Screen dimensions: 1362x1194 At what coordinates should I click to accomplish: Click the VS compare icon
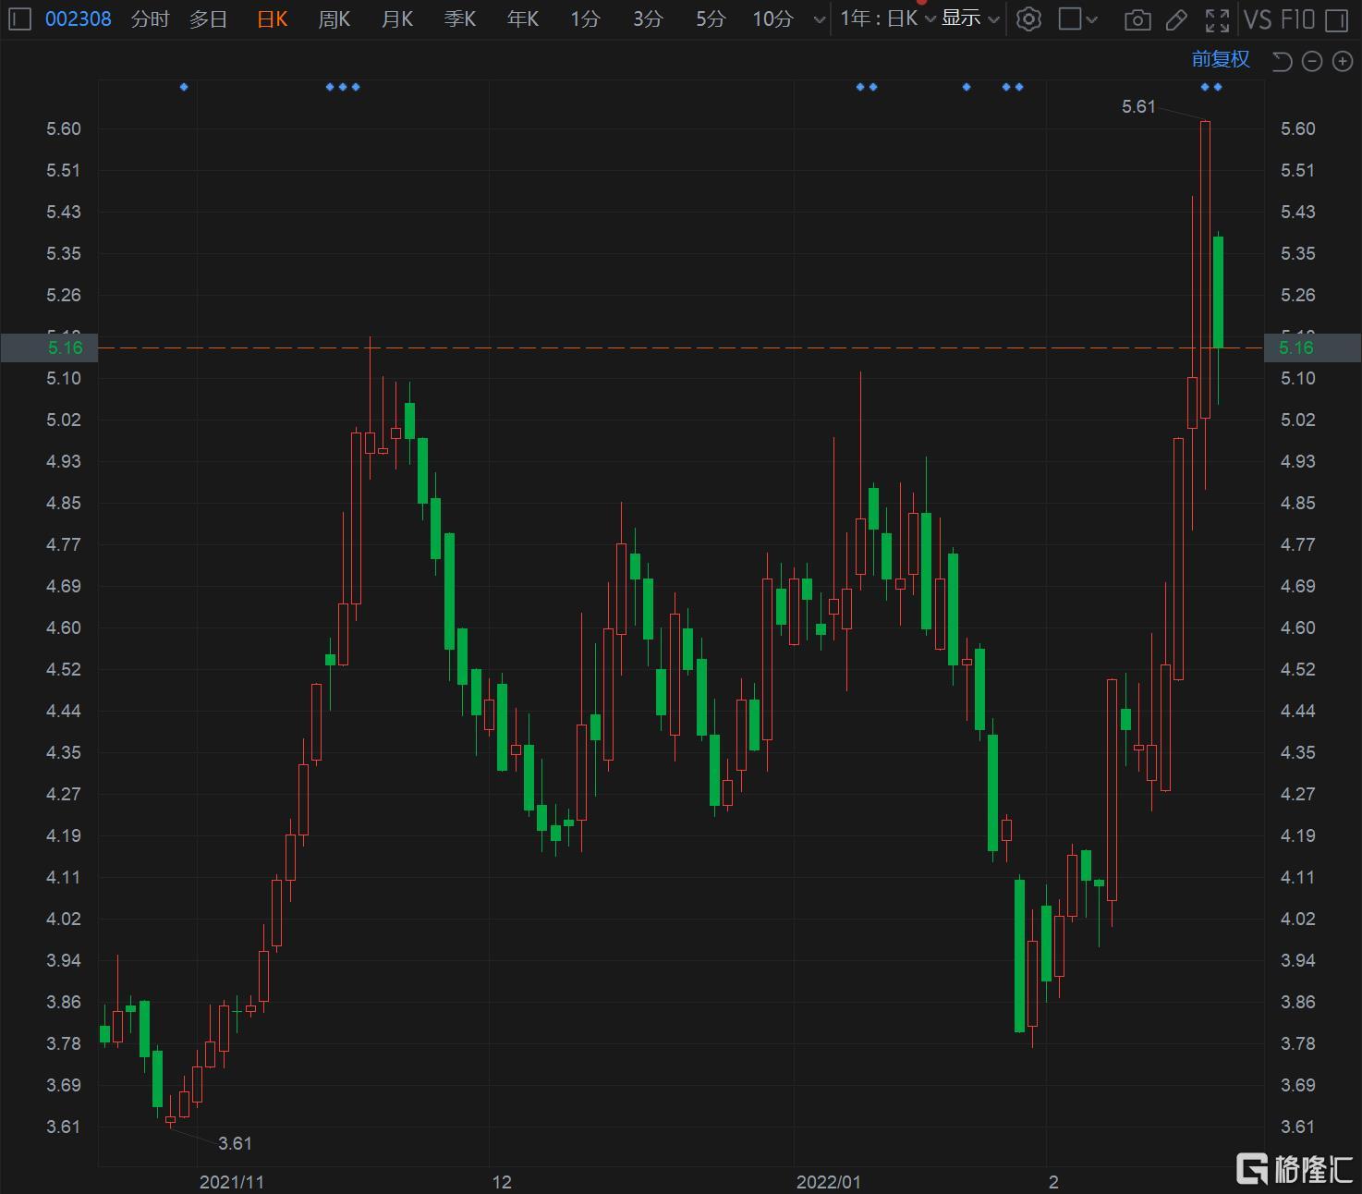click(1258, 19)
